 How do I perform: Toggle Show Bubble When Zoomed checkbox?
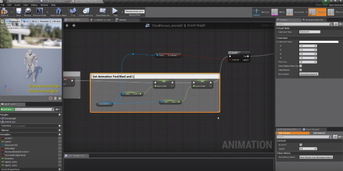tap(301, 66)
